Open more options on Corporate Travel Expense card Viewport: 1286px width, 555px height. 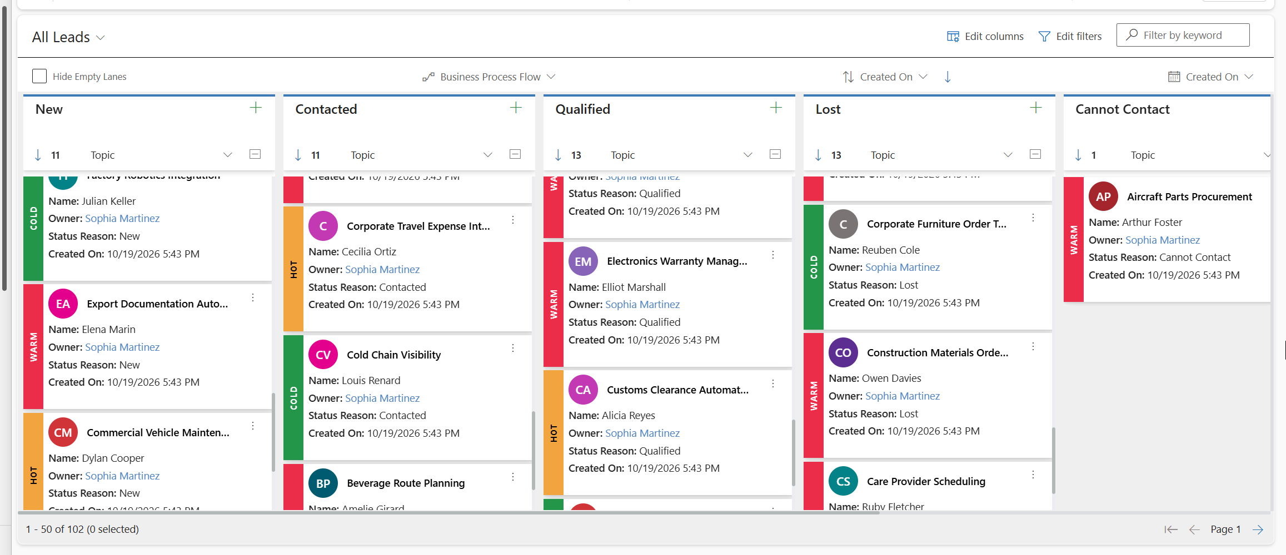513,220
